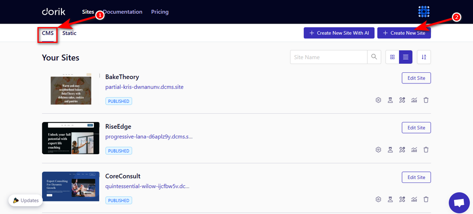The image size is (473, 214).
Task: Click the design tools icon for RiseEdge
Action: (402, 149)
